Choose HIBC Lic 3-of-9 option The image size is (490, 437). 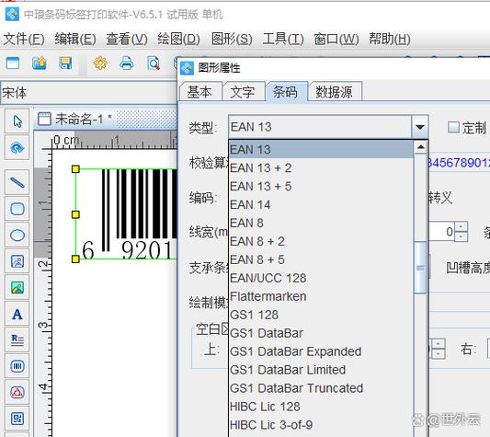[x=321, y=425]
